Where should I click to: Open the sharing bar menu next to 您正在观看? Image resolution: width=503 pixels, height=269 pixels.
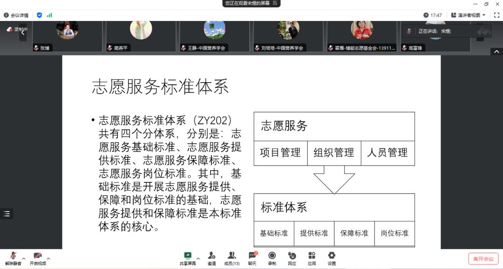tap(275, 3)
